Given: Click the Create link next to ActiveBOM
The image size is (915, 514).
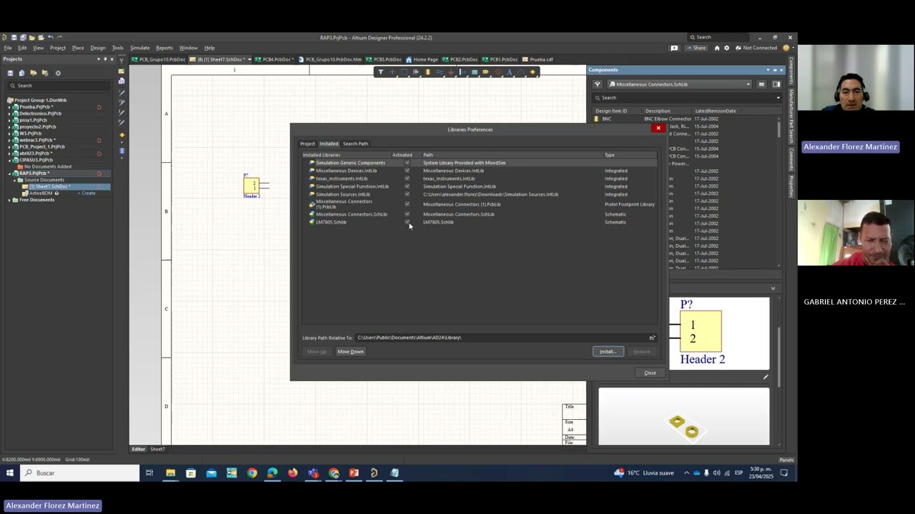Looking at the screenshot, I should coord(88,193).
